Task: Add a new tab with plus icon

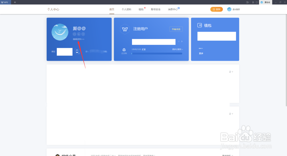Action: (x=15, y=2)
